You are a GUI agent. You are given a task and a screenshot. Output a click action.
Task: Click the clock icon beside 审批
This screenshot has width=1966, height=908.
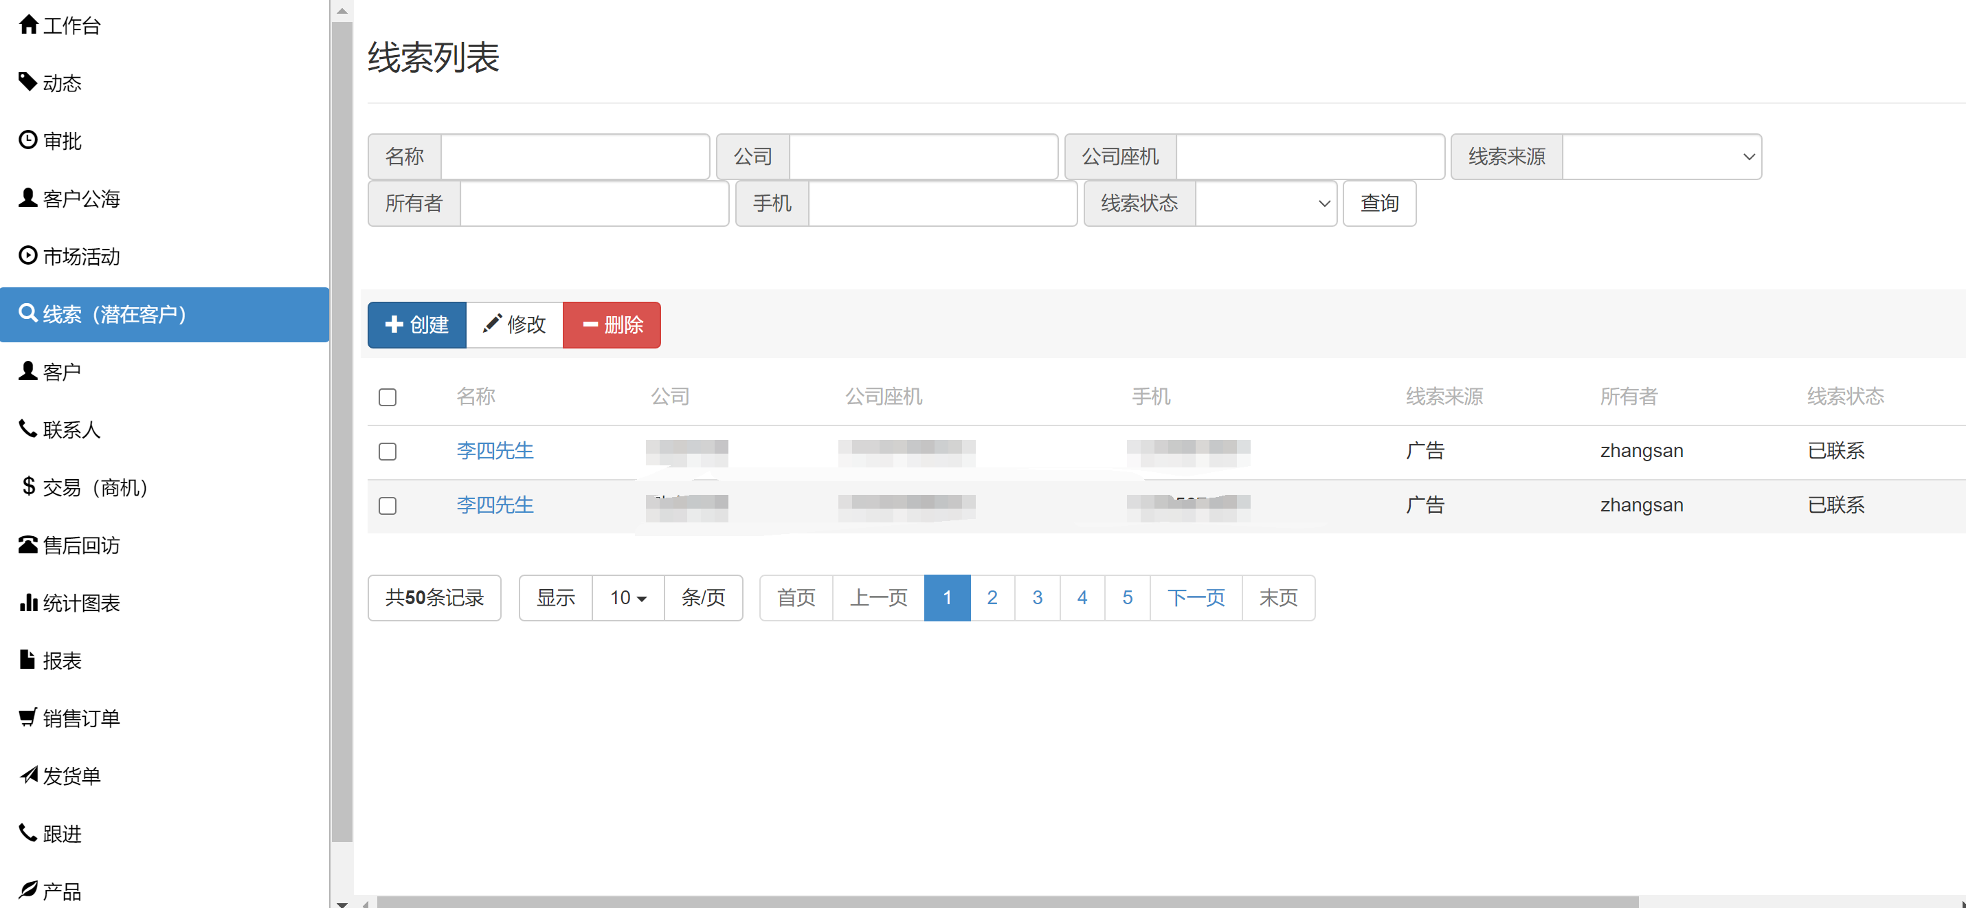click(x=28, y=140)
